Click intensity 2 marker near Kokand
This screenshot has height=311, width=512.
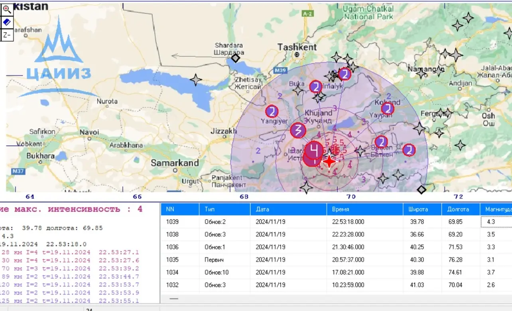tap(388, 108)
